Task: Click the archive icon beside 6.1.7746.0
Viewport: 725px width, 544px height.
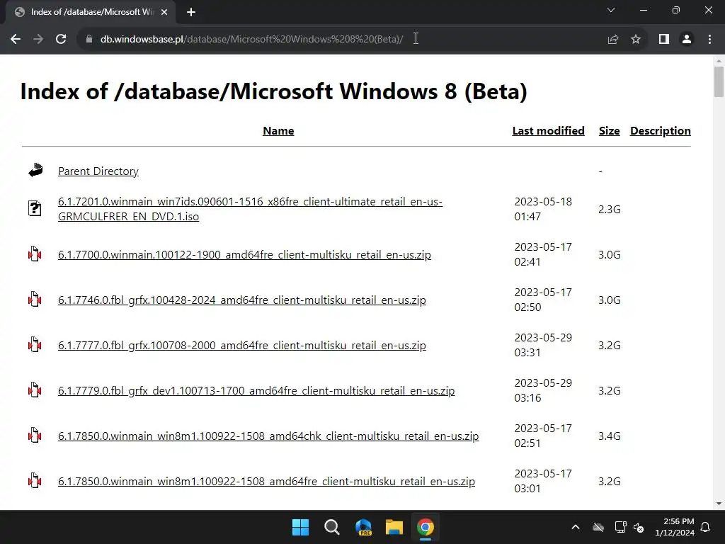Action: [35, 300]
